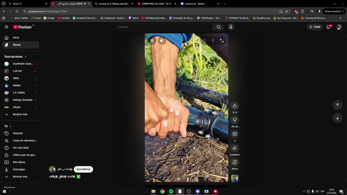Go to Inicio in the sidebar

pyautogui.click(x=21, y=38)
